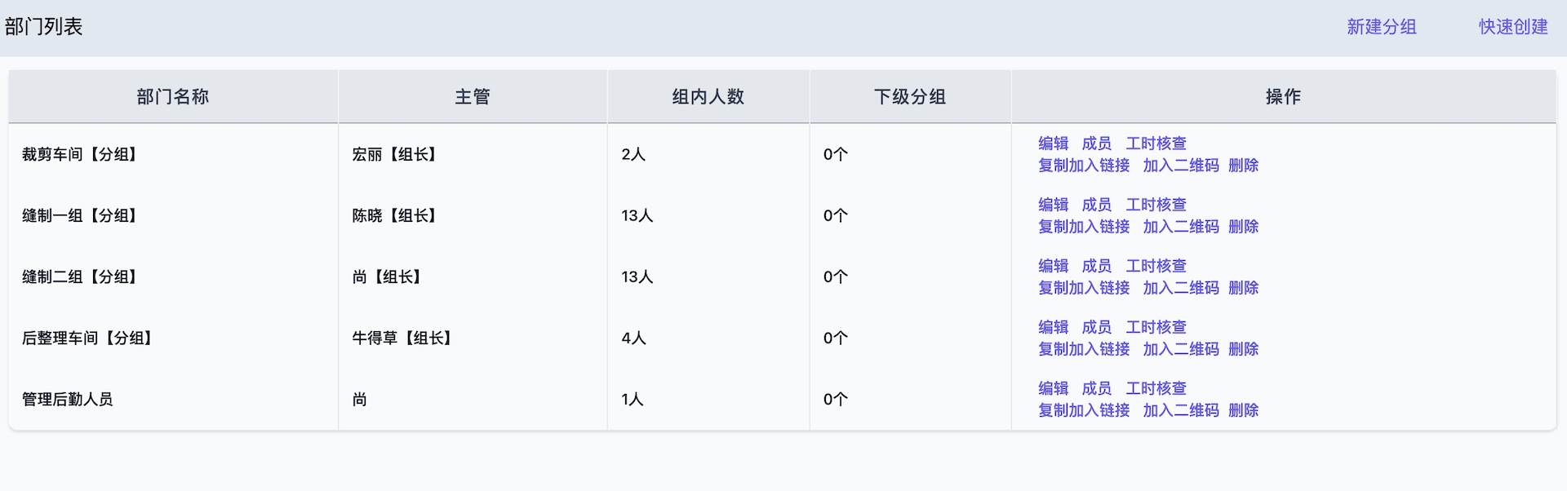Screen dimensions: 1567x491
Task: Click 复制加入链接 for 裁剪车间【分组】
Action: (1084, 166)
